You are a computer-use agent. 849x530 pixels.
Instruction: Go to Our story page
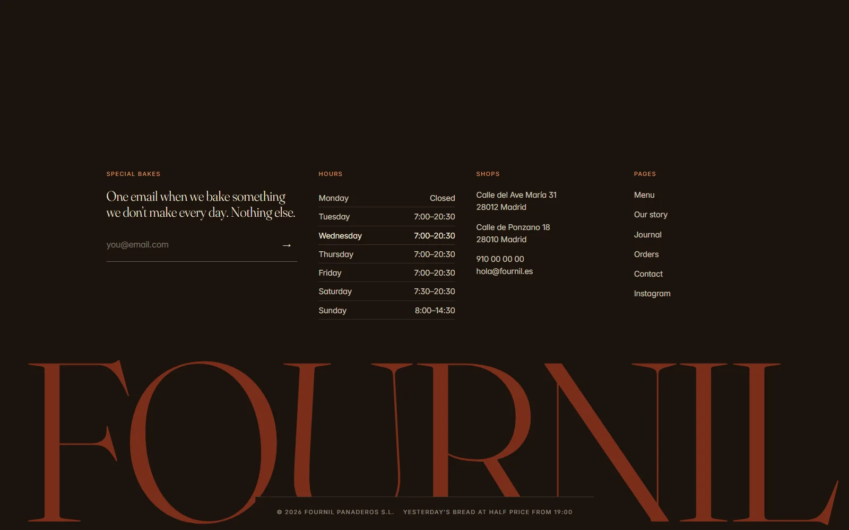[x=651, y=215]
